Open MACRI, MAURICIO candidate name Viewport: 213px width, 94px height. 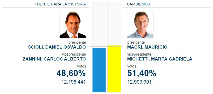(147, 47)
